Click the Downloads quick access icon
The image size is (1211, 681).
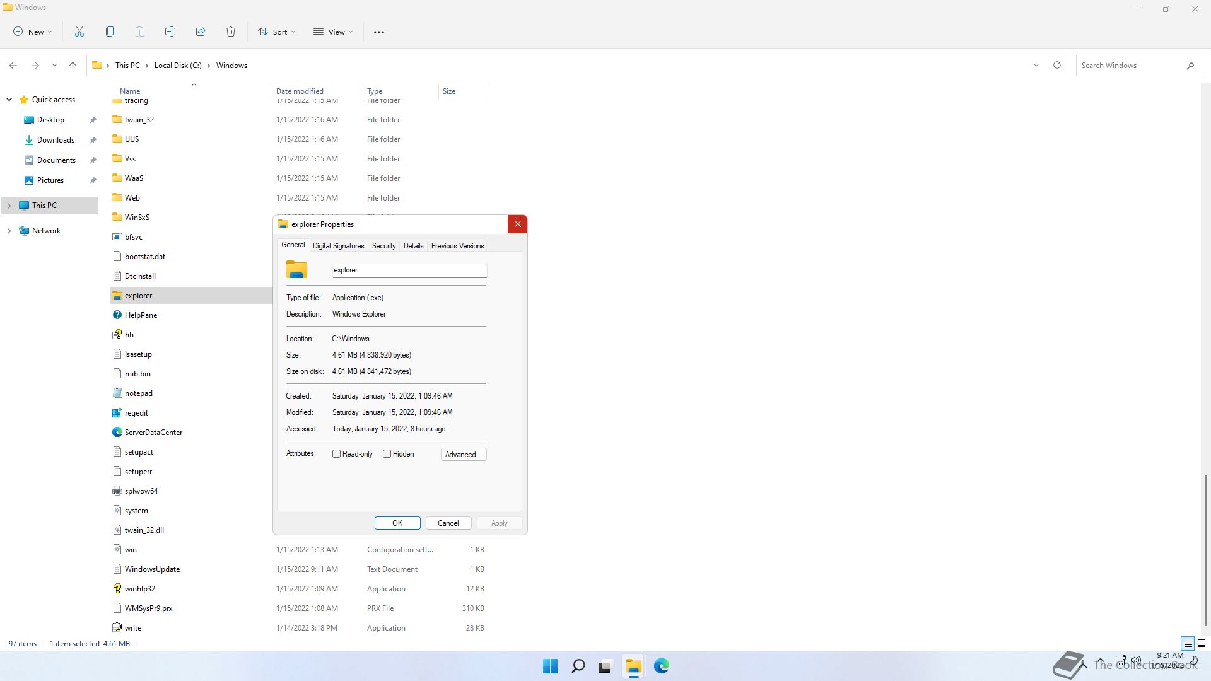[x=28, y=140]
